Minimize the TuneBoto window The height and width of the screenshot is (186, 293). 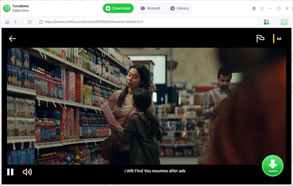click(270, 8)
